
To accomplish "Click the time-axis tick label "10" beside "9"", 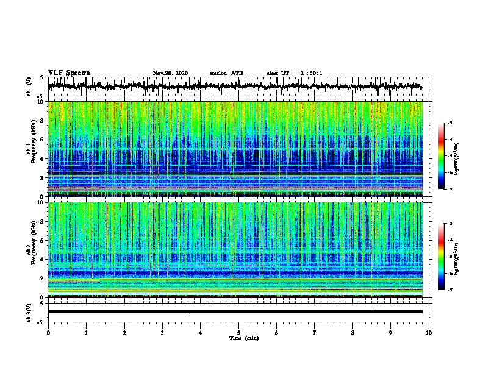I will pos(429,333).
